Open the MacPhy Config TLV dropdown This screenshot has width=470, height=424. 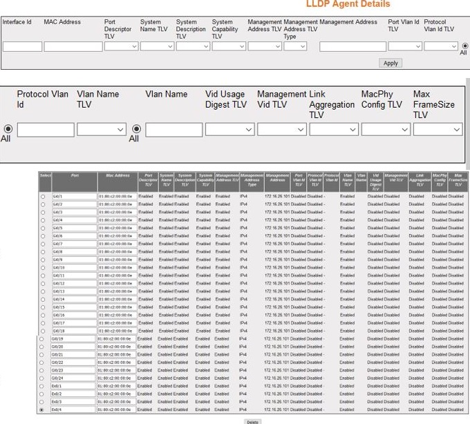(x=385, y=129)
